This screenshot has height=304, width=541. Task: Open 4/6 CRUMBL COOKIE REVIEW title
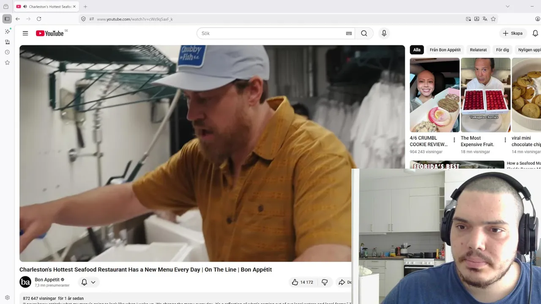pos(429,141)
